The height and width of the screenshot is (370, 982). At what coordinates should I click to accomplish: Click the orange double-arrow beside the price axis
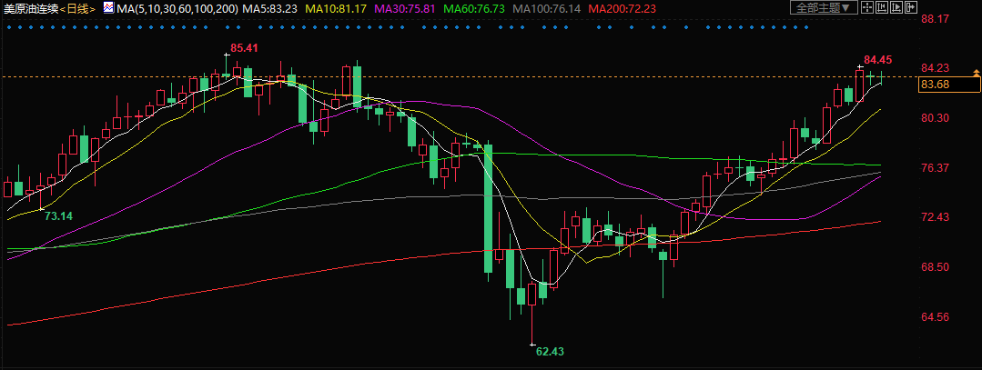click(977, 84)
